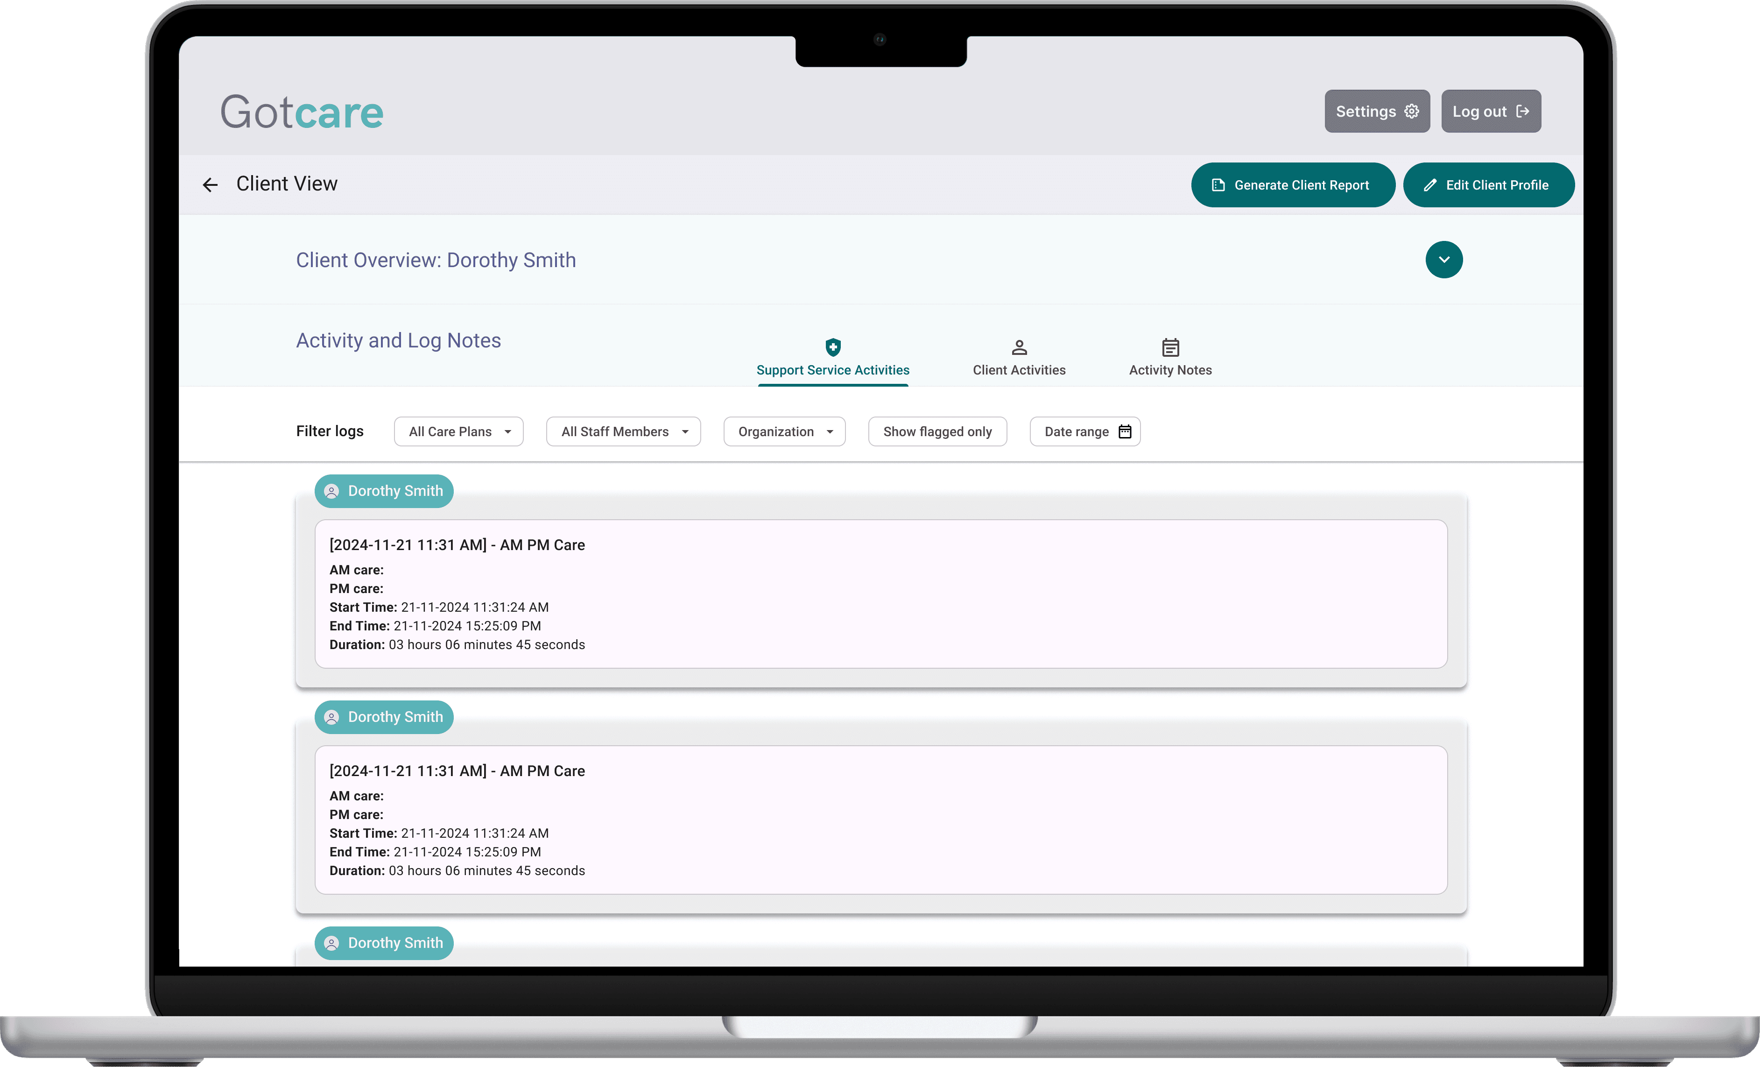1760x1067 pixels.
Task: Click the first log's Duration value
Action: coord(487,644)
